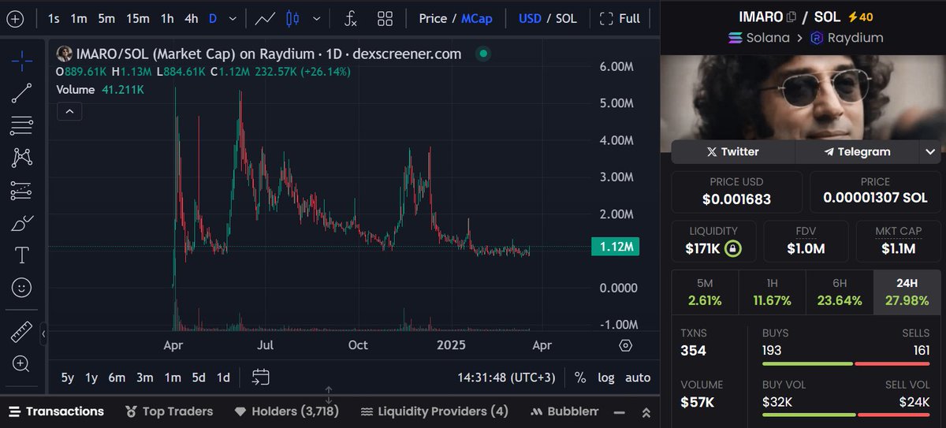This screenshot has height=428, width=946.
Task: Collapse the drawing toolbar side arrow
Action: tap(43, 334)
